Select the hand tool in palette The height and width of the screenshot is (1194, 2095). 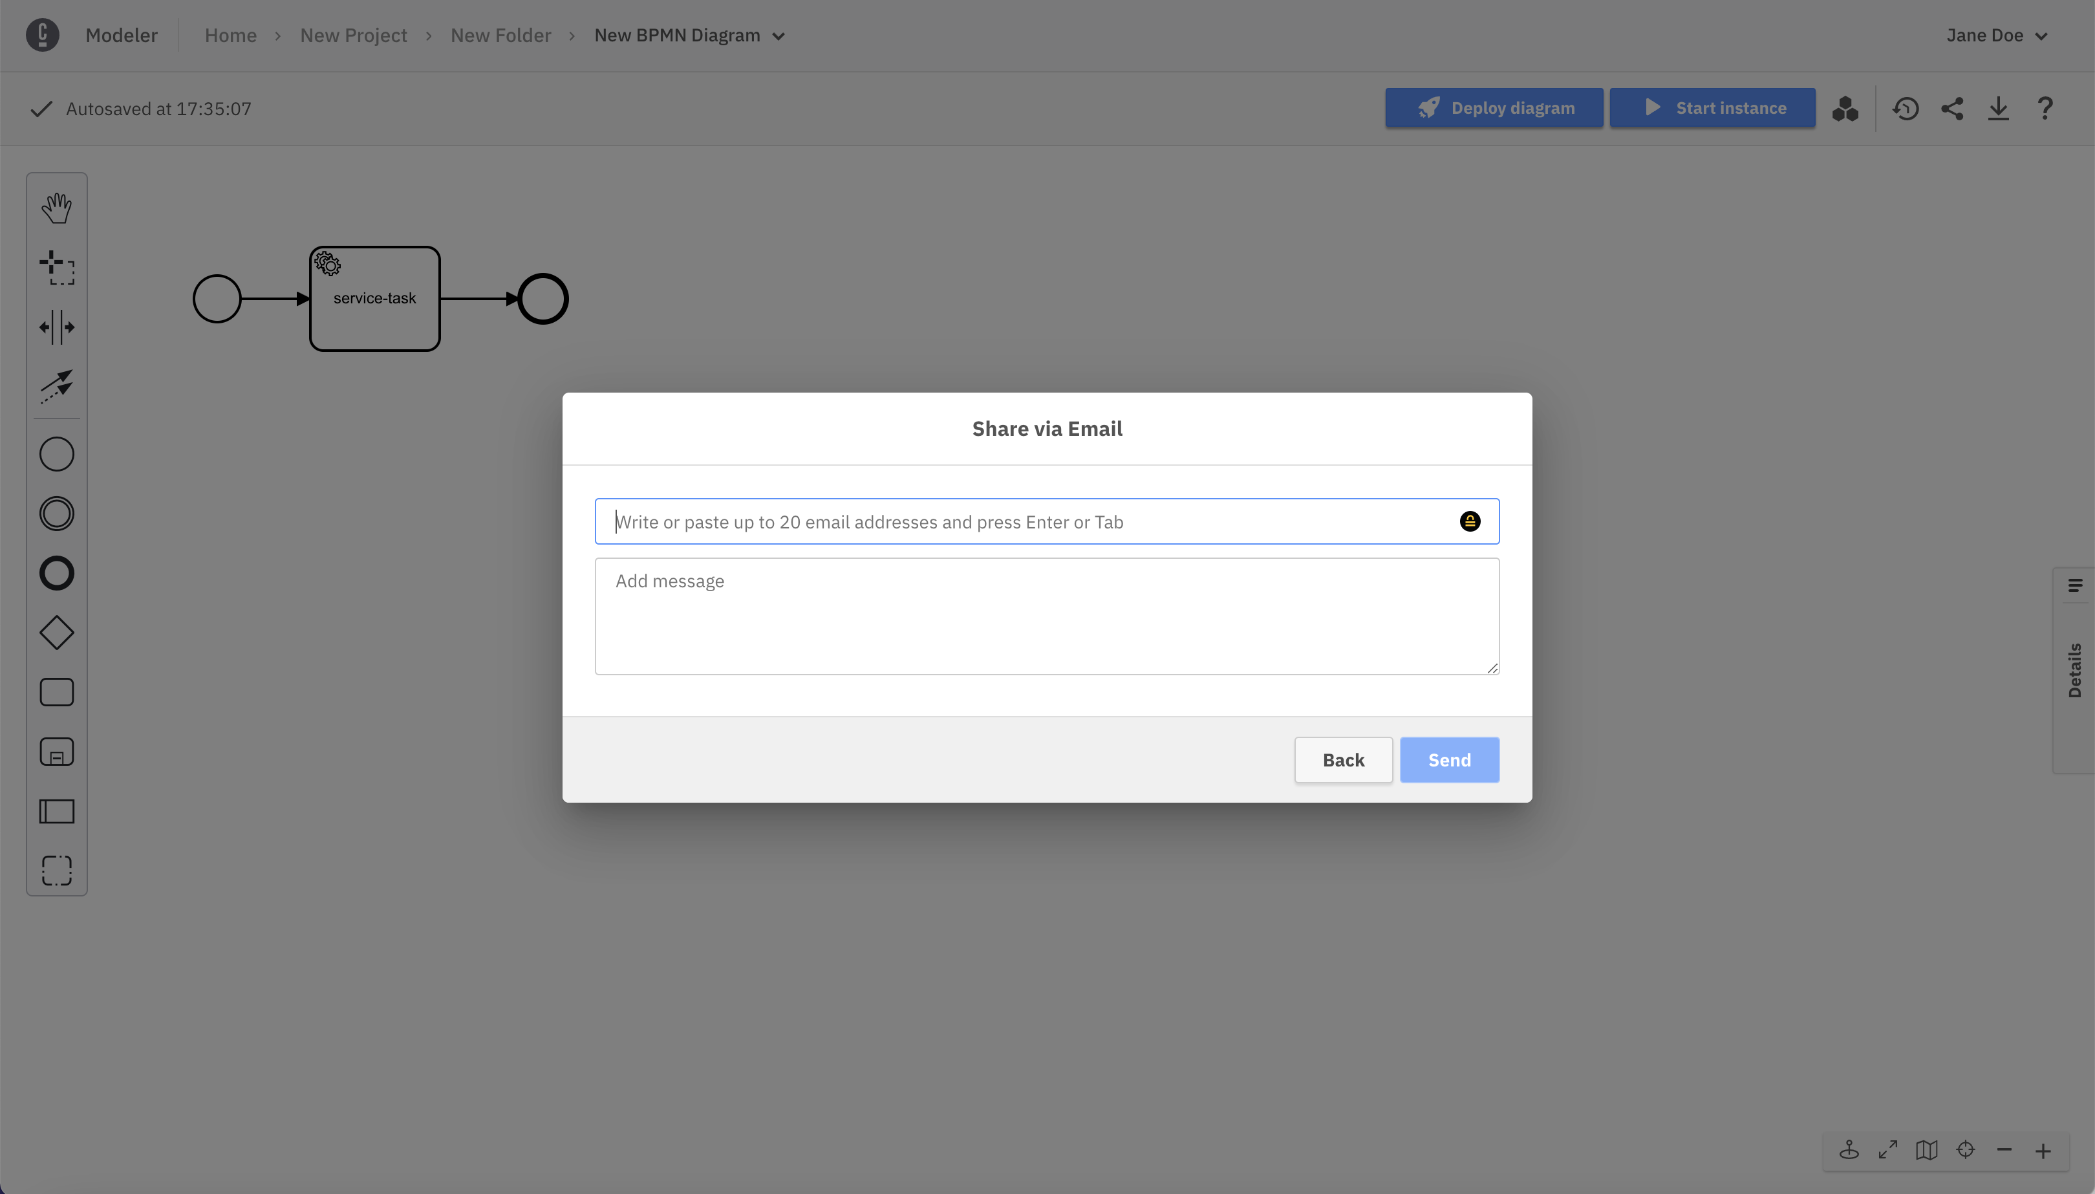tap(56, 208)
